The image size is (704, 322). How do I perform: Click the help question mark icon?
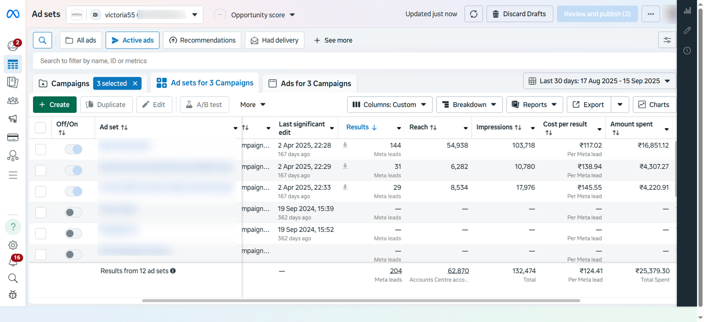click(13, 227)
